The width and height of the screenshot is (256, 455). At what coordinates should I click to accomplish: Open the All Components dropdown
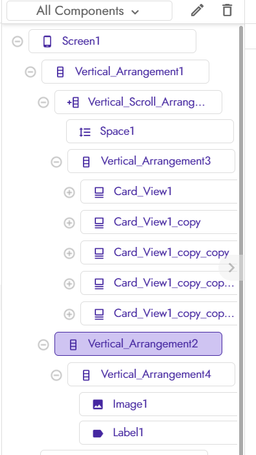[x=89, y=11]
